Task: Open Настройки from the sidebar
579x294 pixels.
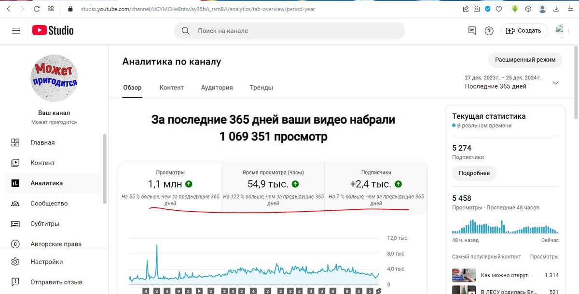Action: 44,261
